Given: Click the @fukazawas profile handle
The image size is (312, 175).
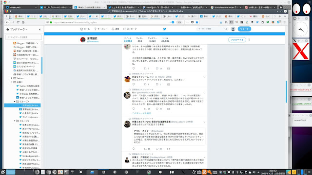Looking at the screenshot, I should (x=93, y=41).
